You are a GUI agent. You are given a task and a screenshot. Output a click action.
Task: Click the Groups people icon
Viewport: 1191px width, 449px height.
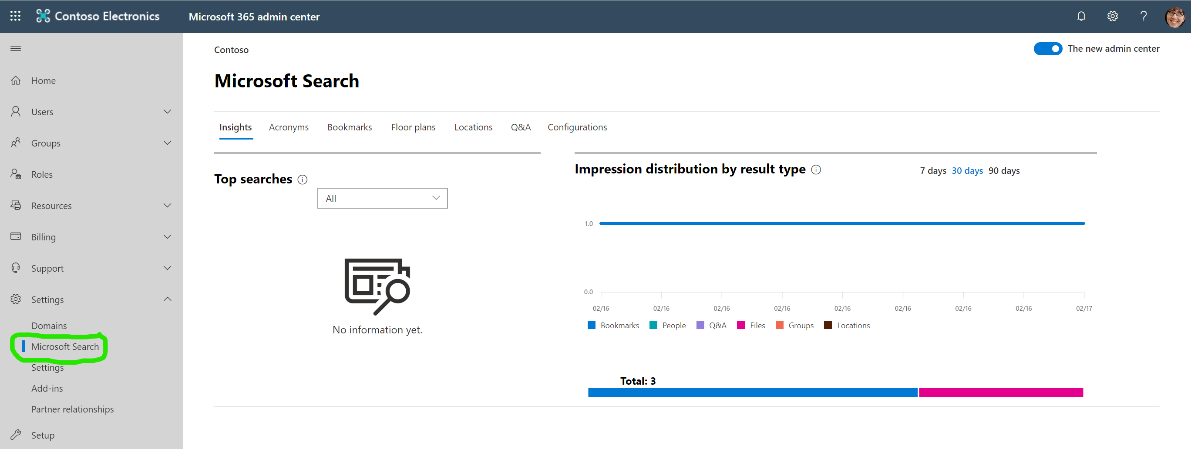tap(16, 143)
